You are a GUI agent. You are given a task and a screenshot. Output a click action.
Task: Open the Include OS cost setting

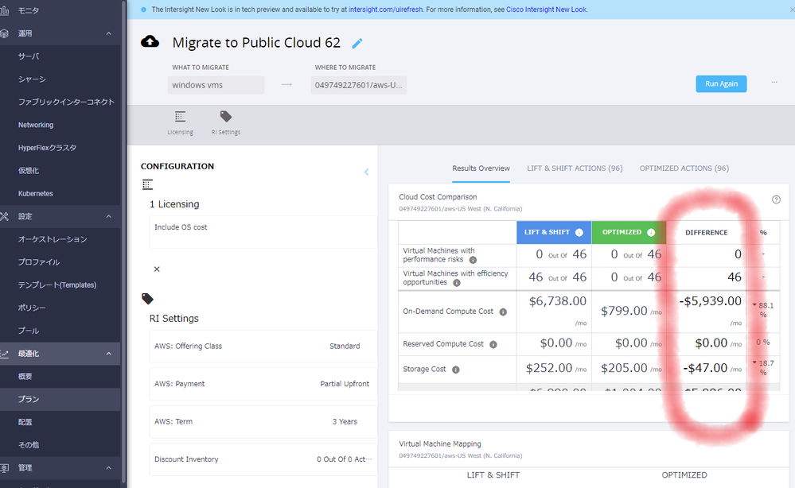click(263, 232)
